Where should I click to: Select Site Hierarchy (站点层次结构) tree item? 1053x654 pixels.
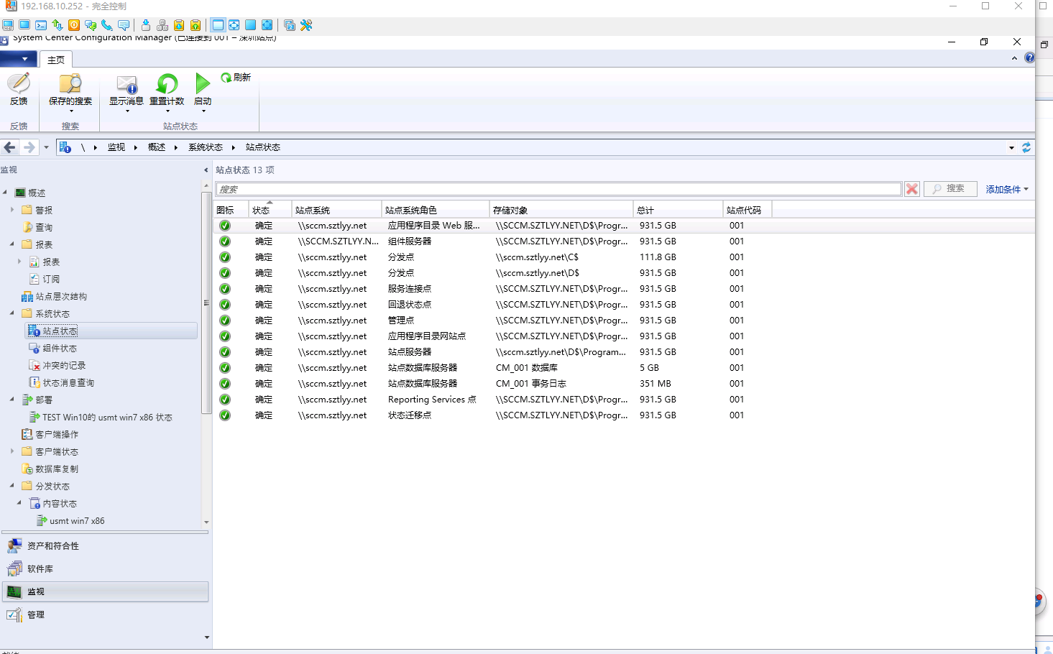[x=55, y=296]
